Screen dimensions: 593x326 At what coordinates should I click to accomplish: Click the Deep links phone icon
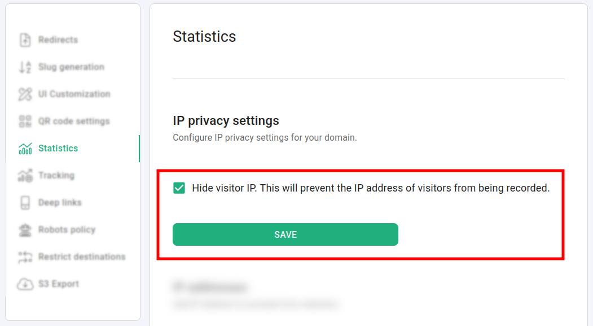click(x=25, y=203)
